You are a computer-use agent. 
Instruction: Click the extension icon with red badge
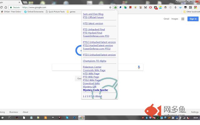156,7
